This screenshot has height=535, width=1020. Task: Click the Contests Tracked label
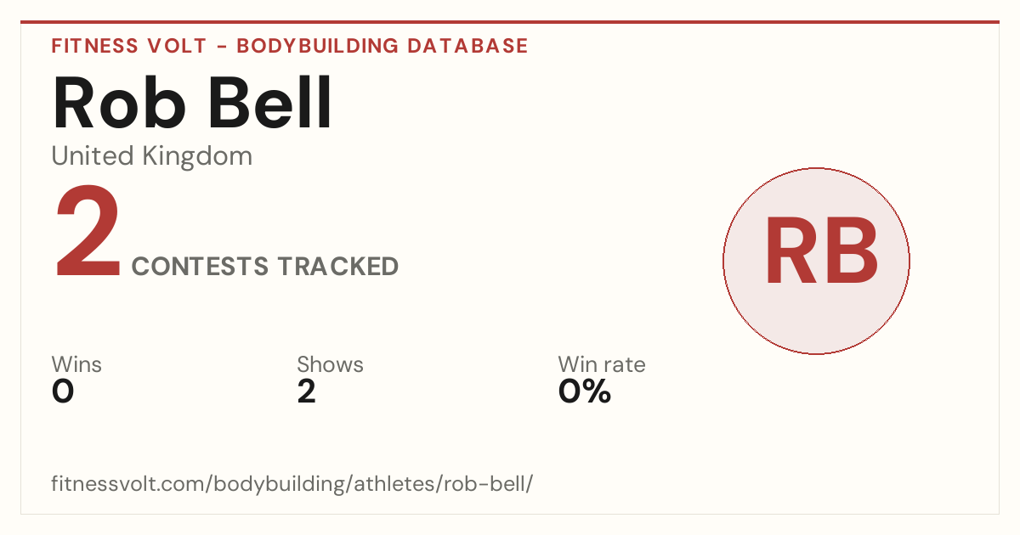[265, 267]
